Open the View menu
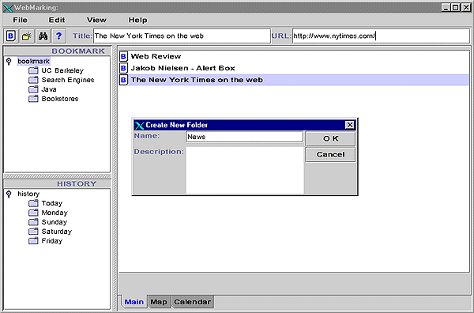474x313 pixels. point(96,20)
